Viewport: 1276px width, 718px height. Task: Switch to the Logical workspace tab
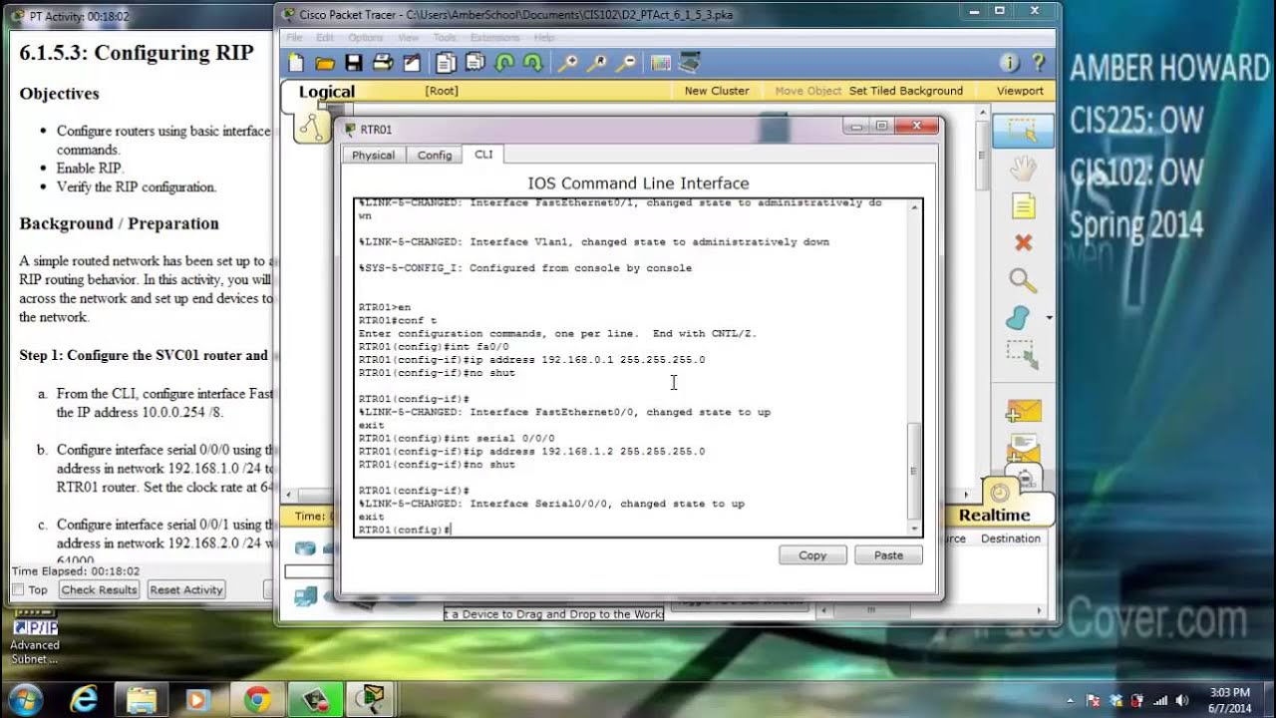[x=327, y=92]
